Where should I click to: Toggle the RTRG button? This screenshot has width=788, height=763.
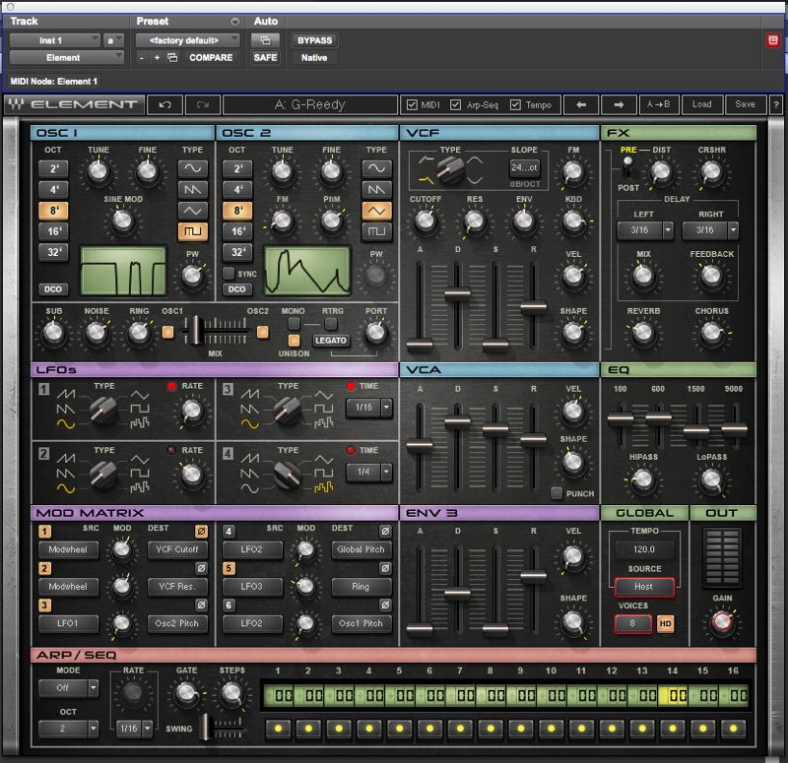[x=331, y=324]
